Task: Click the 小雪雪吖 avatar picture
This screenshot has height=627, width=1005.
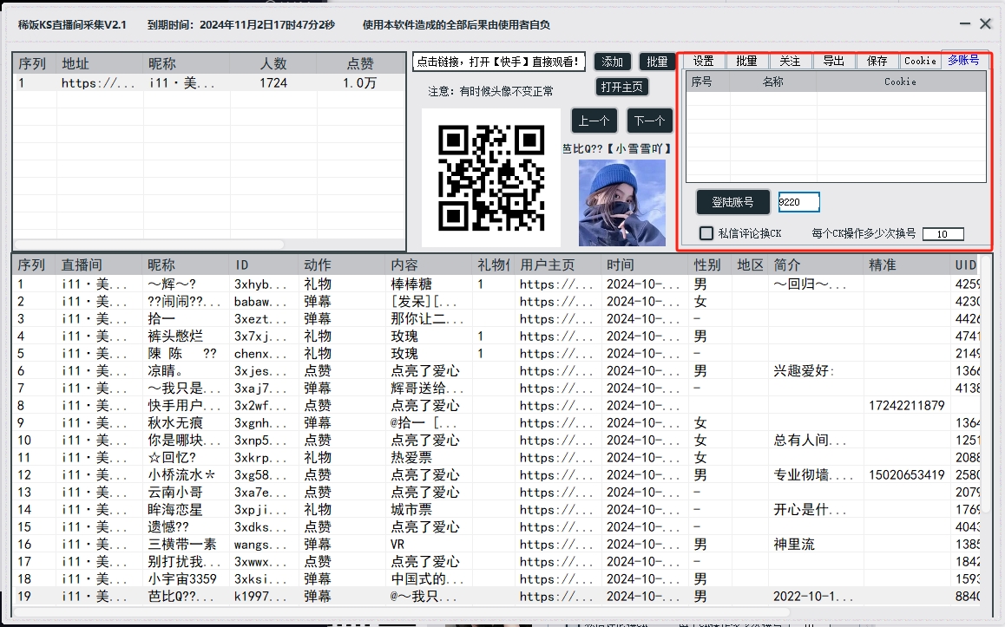Action: pos(621,203)
